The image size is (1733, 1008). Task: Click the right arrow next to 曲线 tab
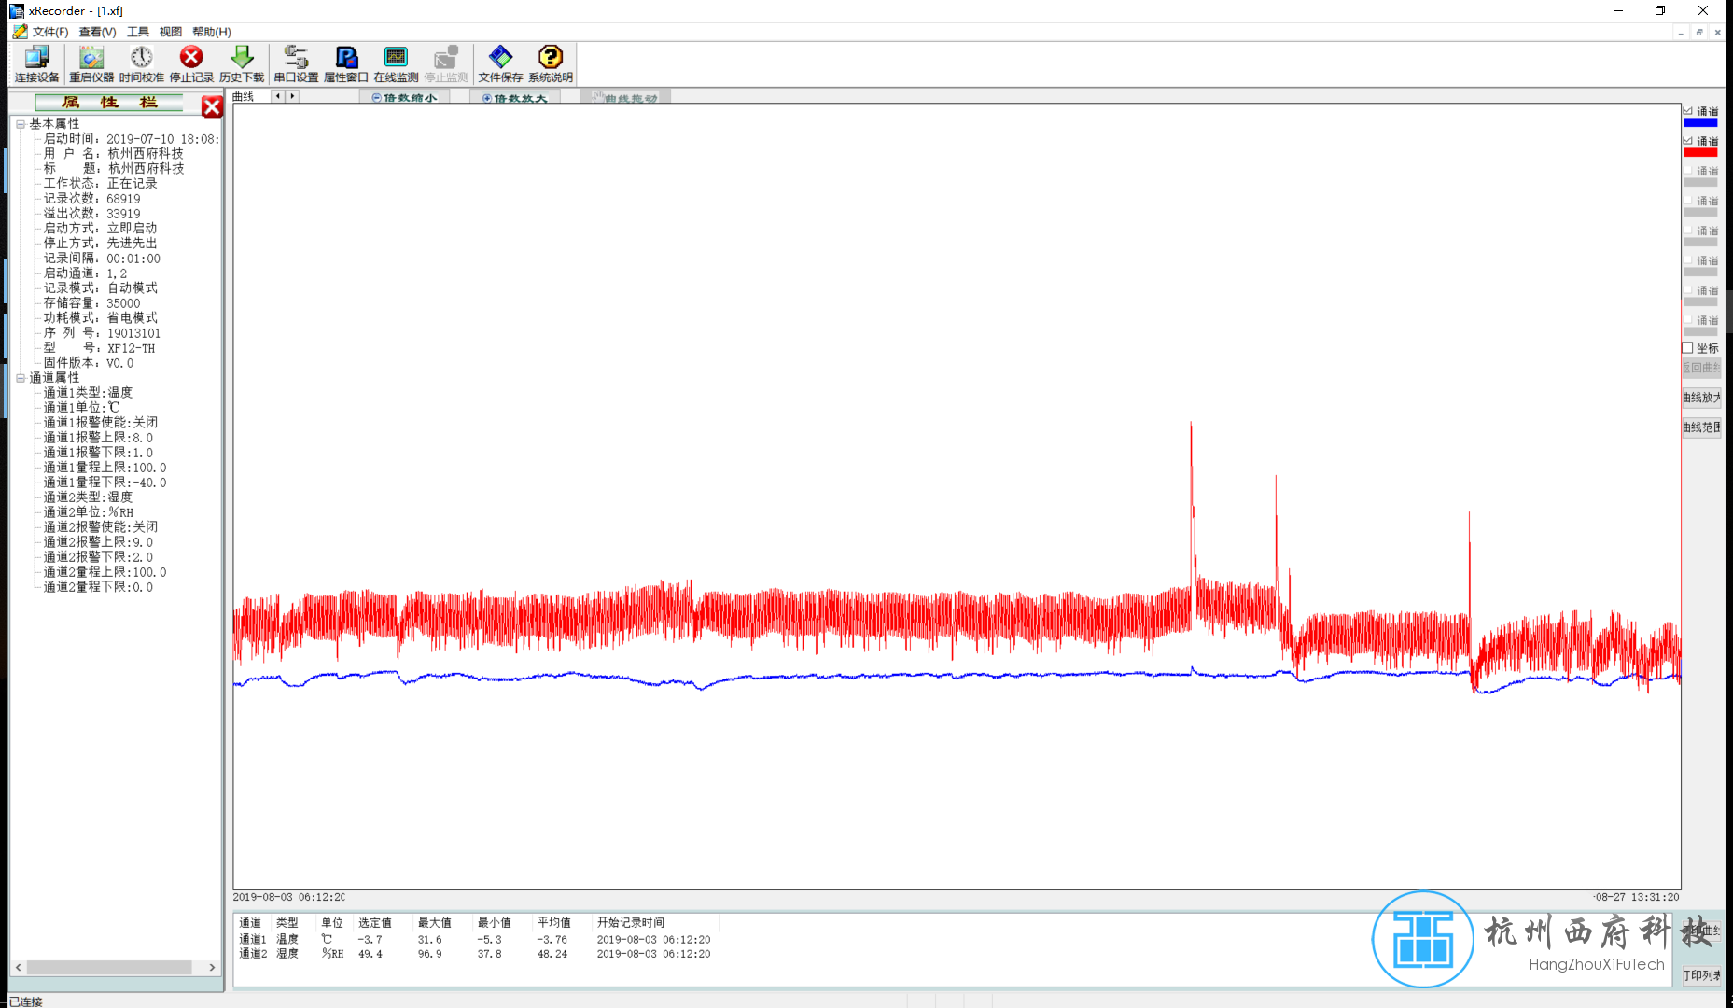click(x=292, y=96)
